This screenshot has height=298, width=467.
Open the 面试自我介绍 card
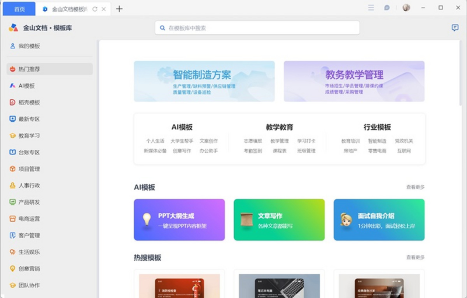tap(379, 219)
